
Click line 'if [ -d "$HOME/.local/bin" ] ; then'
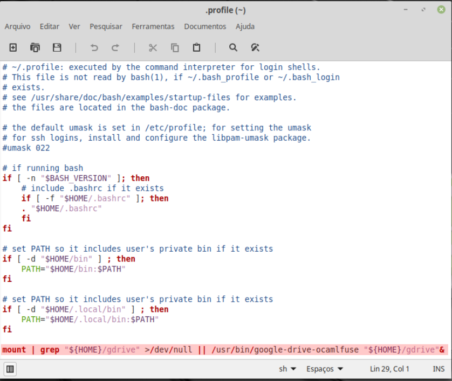[x=85, y=309]
